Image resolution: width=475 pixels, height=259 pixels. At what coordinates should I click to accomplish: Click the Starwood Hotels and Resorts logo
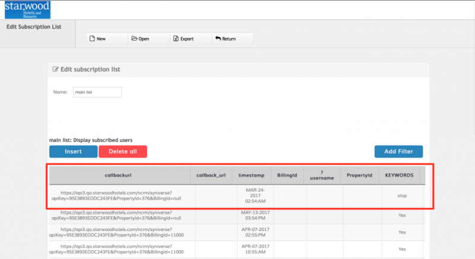pos(27,10)
